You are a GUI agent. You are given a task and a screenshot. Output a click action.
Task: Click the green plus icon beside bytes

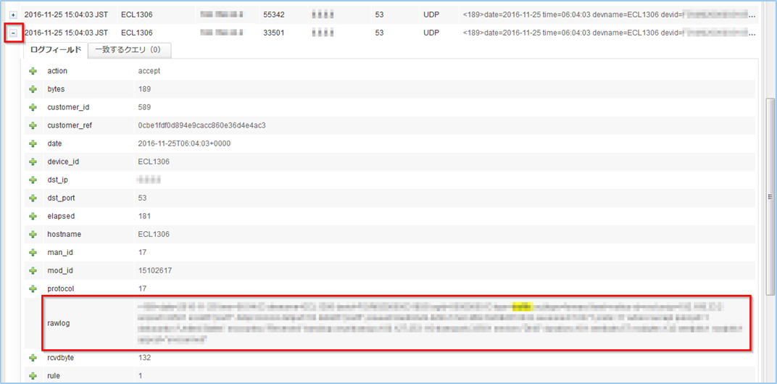tap(33, 89)
